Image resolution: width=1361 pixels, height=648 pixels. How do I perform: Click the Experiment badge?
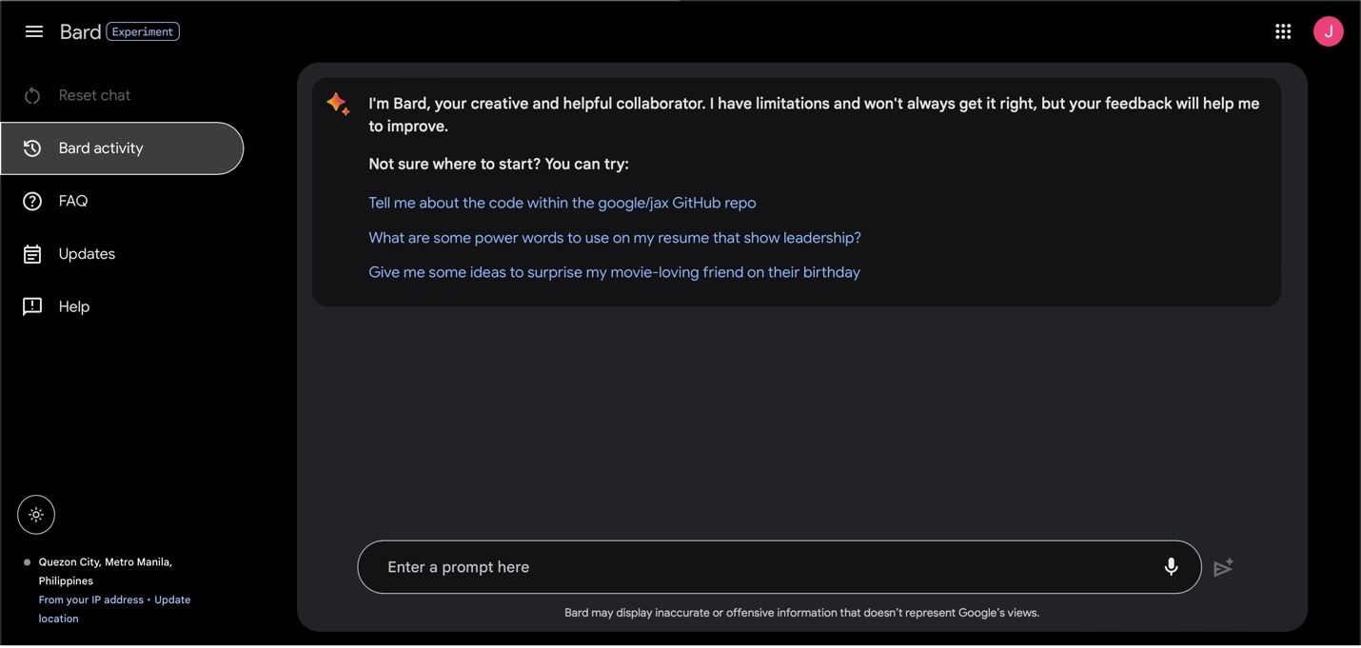pos(143,31)
